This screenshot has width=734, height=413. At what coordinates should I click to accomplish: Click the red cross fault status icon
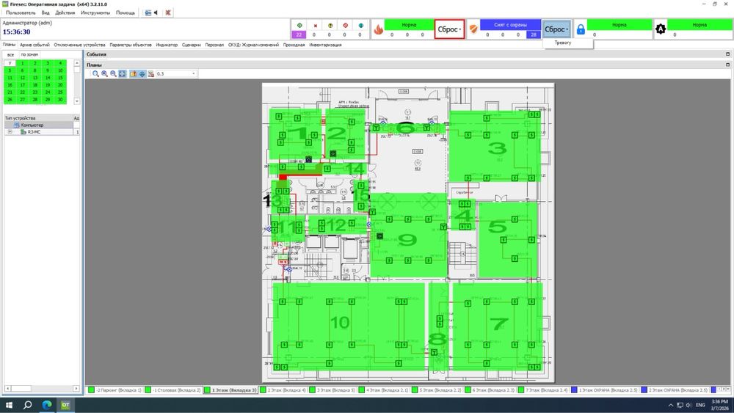(x=315, y=25)
